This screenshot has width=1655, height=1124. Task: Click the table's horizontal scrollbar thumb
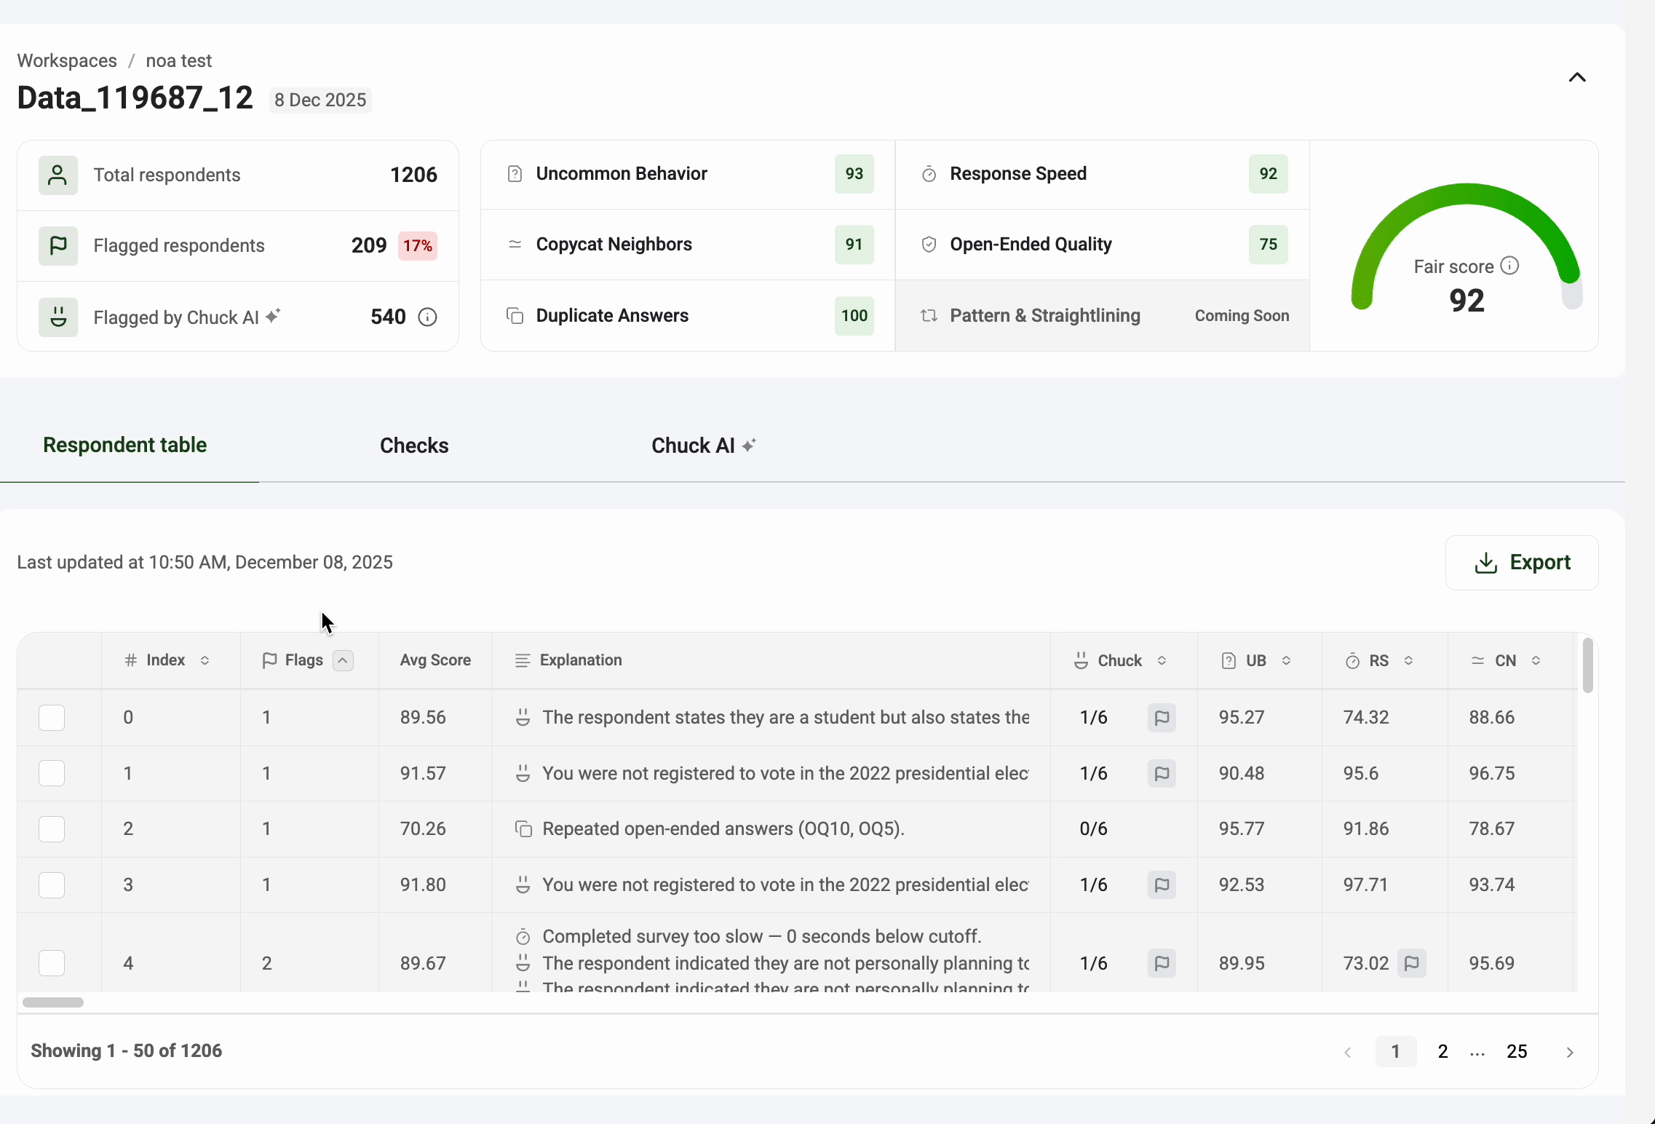point(53,1002)
